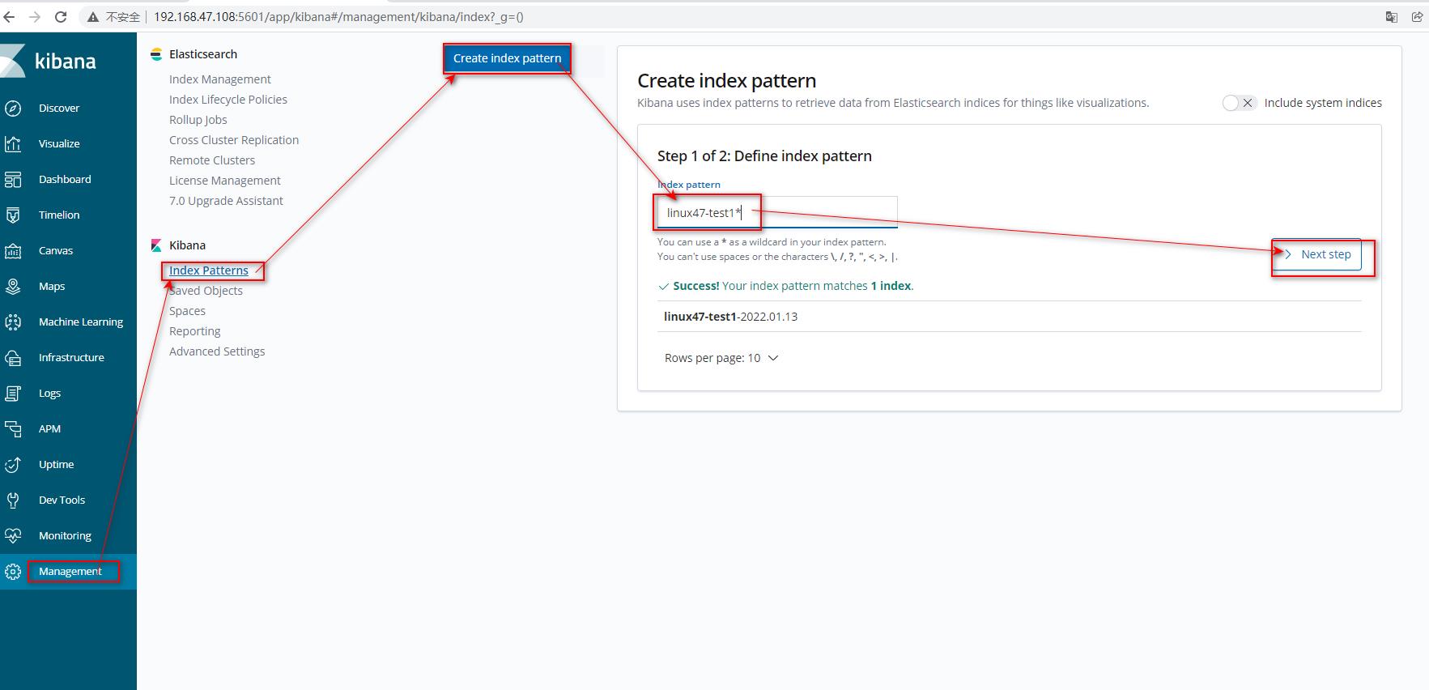
Task: Open Index Management link
Action: (x=220, y=79)
